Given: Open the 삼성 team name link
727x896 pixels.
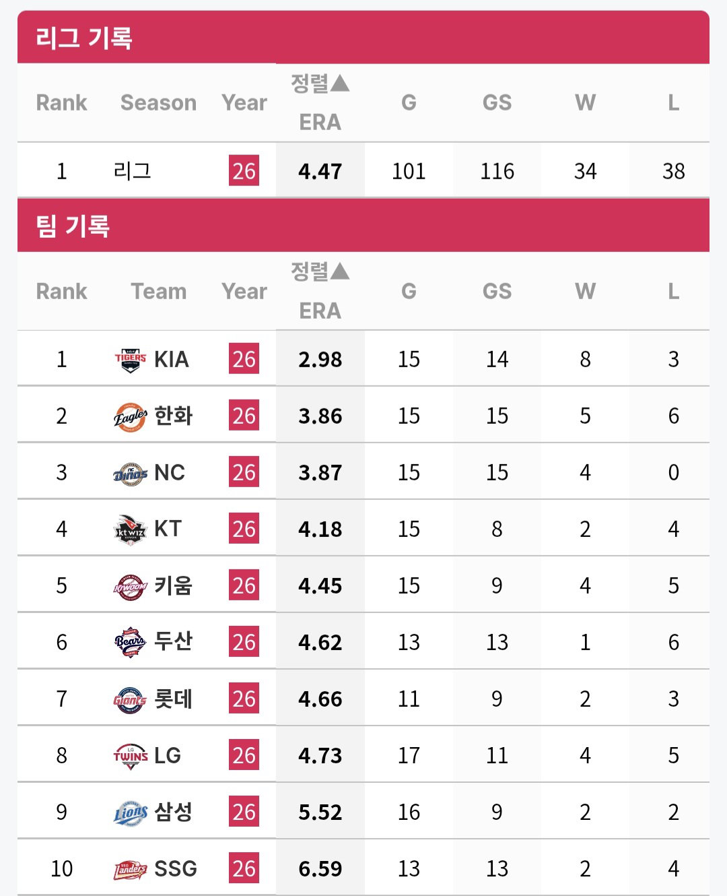Looking at the screenshot, I should coord(174,812).
